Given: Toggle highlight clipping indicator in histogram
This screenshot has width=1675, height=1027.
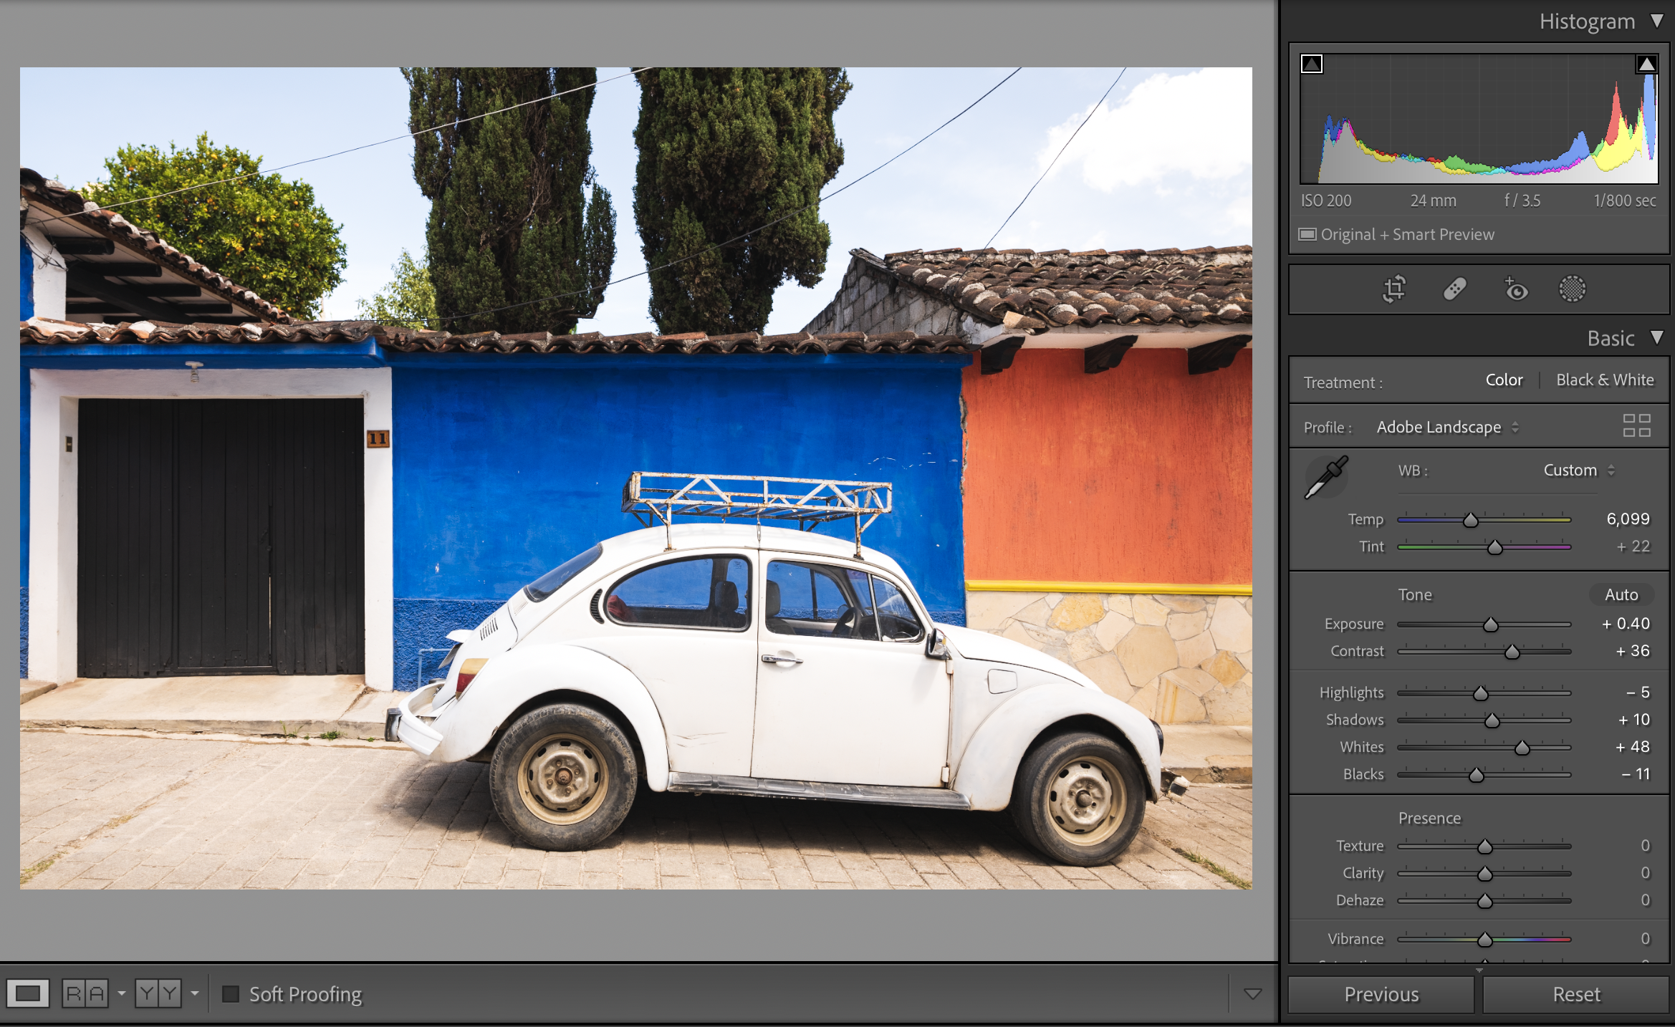Looking at the screenshot, I should 1646,64.
